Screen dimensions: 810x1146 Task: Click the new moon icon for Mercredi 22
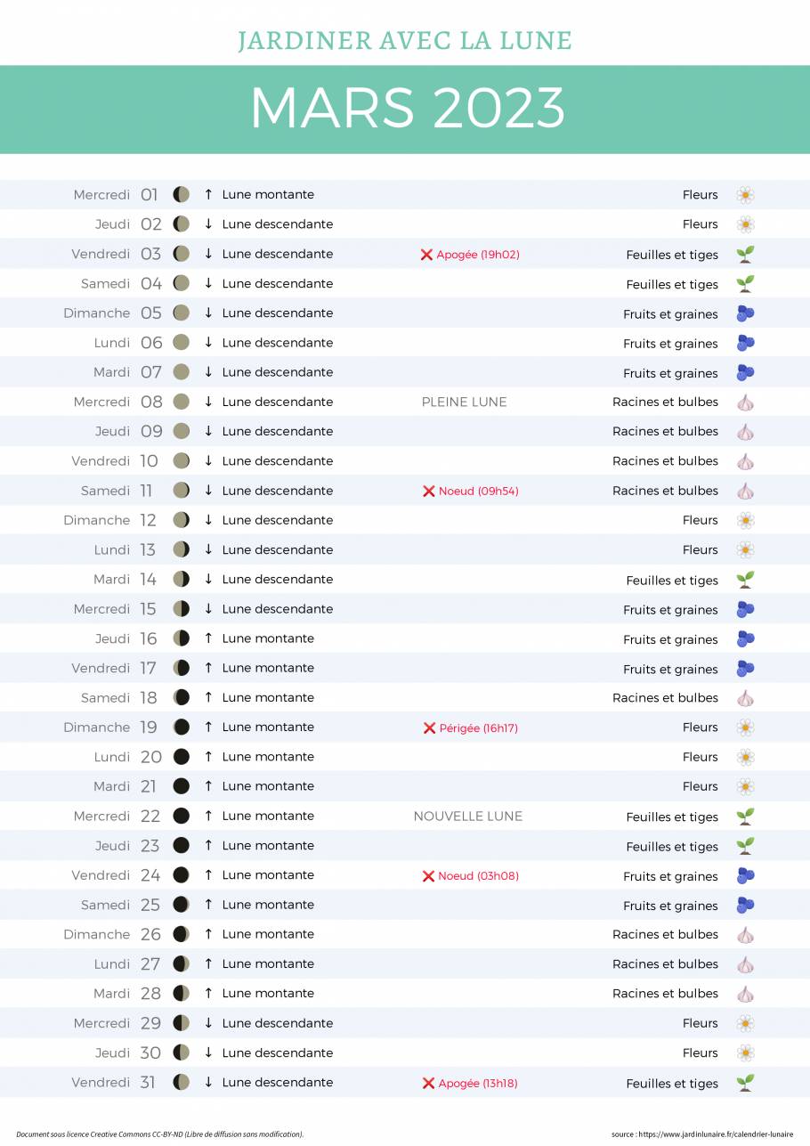pos(182,816)
